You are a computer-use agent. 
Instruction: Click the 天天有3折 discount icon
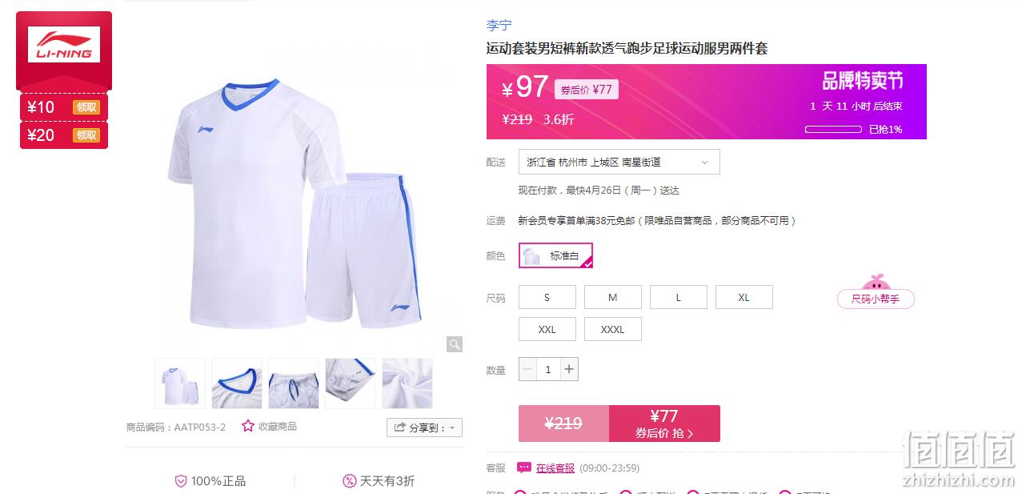(x=349, y=481)
